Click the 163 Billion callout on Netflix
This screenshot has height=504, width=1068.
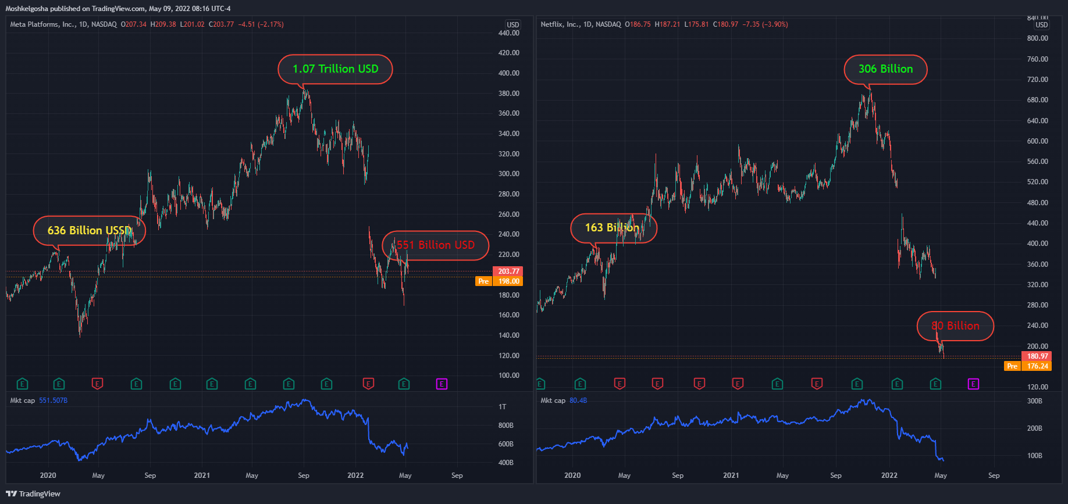pos(614,228)
